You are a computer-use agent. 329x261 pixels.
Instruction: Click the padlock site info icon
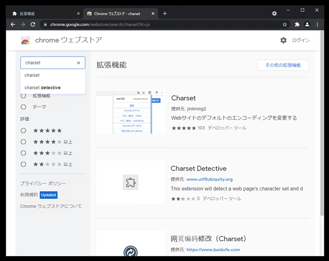pyautogui.click(x=45, y=25)
